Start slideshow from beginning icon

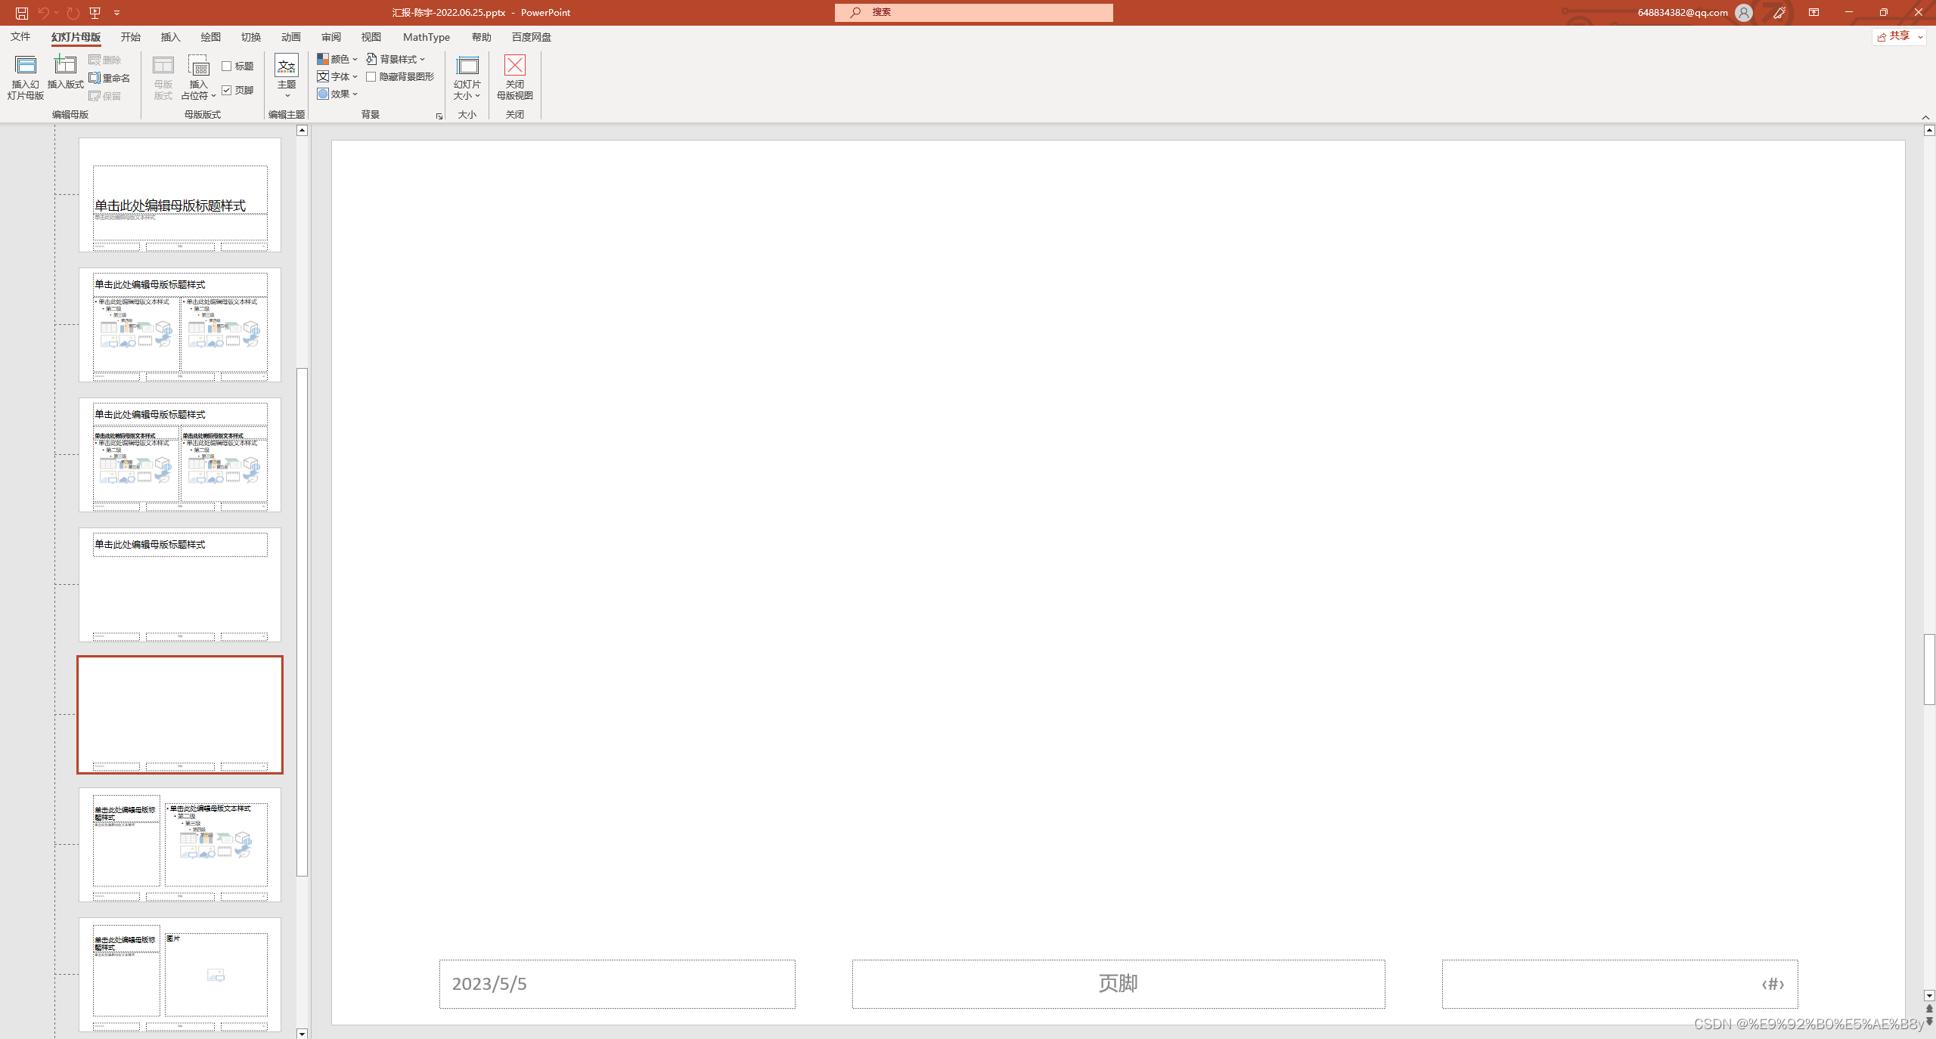pos(95,13)
